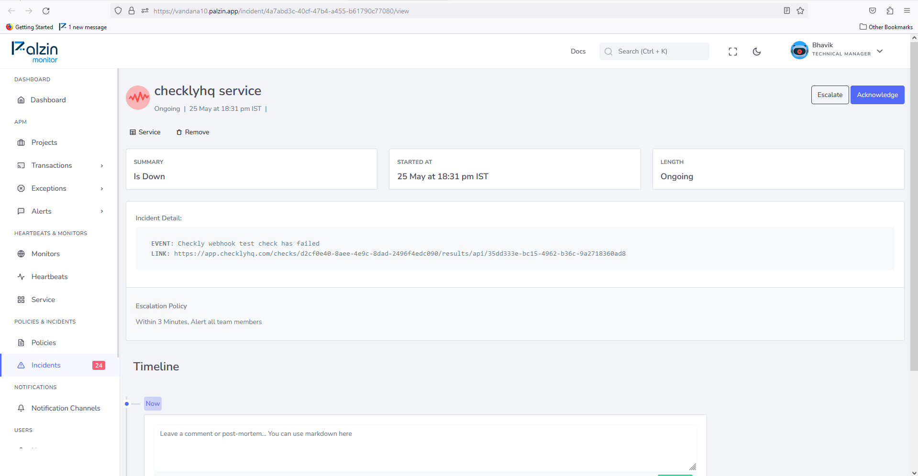Switch to dark mode moon icon

point(757,52)
